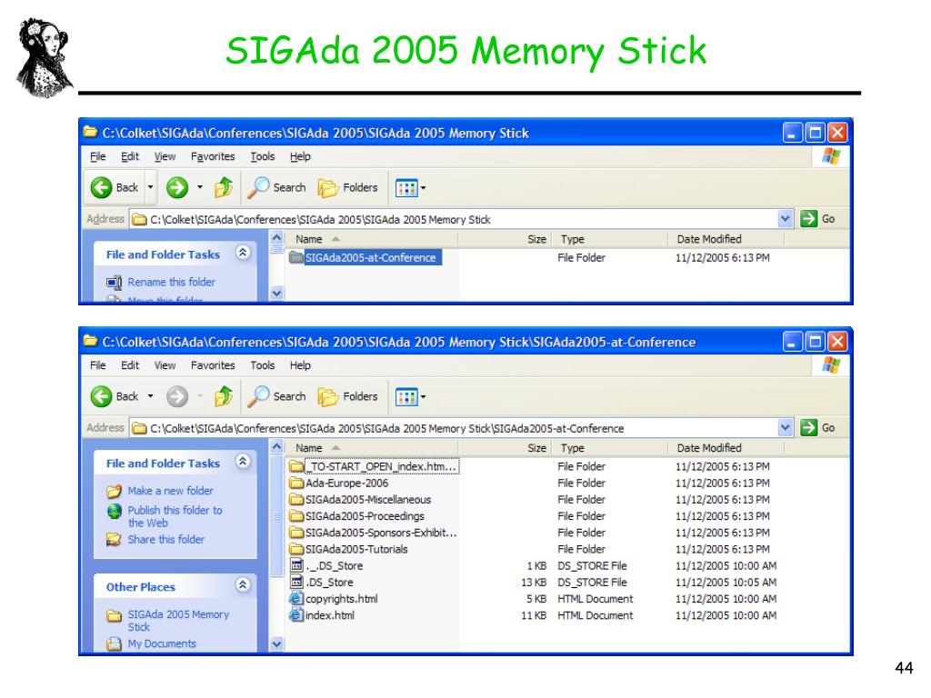The height and width of the screenshot is (698, 931).
Task: Click the Ada-Europe-2006 folder icon
Action: 296,484
